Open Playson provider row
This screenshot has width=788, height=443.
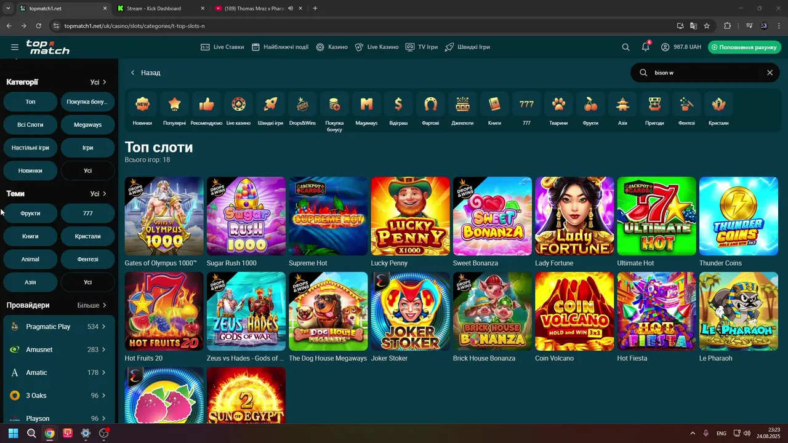58,418
